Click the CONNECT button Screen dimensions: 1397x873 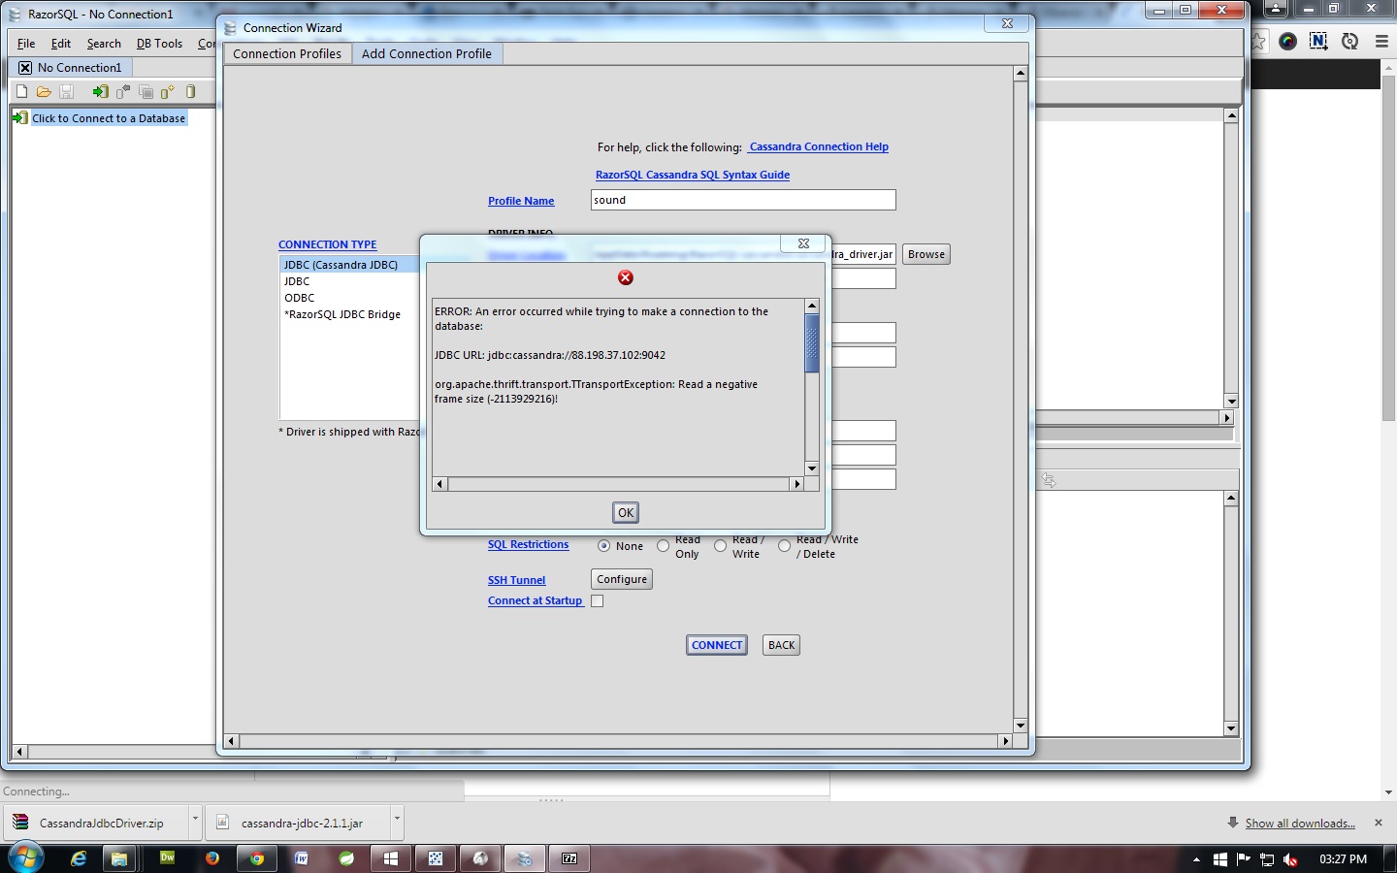pos(717,645)
